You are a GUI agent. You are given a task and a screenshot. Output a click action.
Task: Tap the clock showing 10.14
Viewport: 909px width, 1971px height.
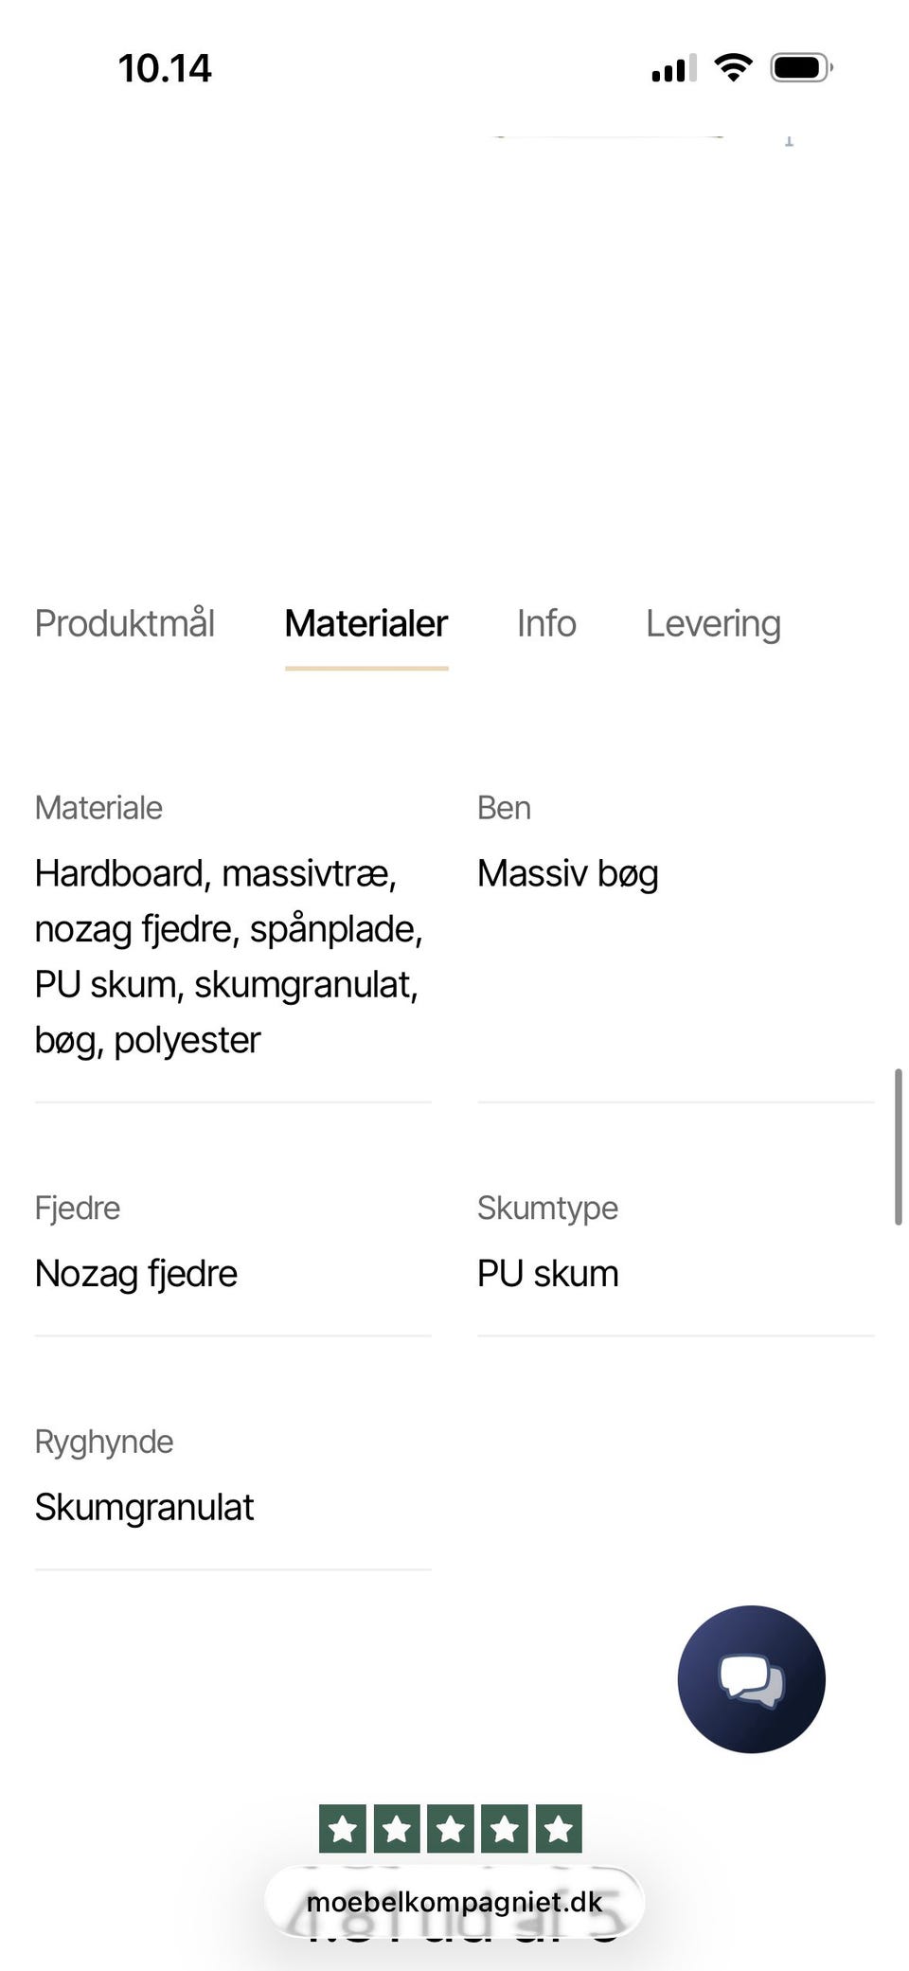coord(165,68)
